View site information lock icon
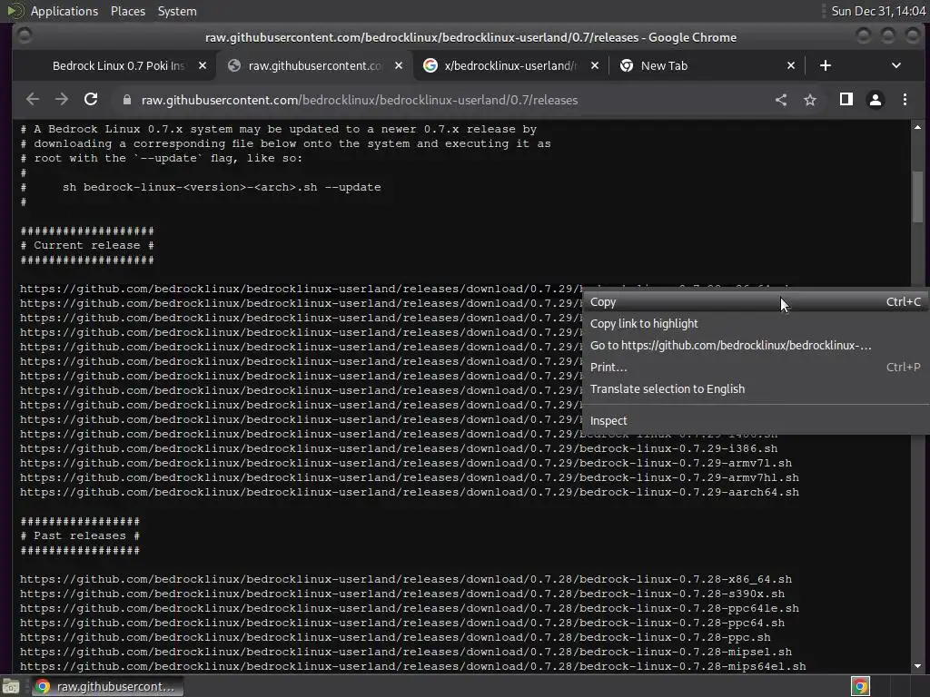 tap(126, 100)
